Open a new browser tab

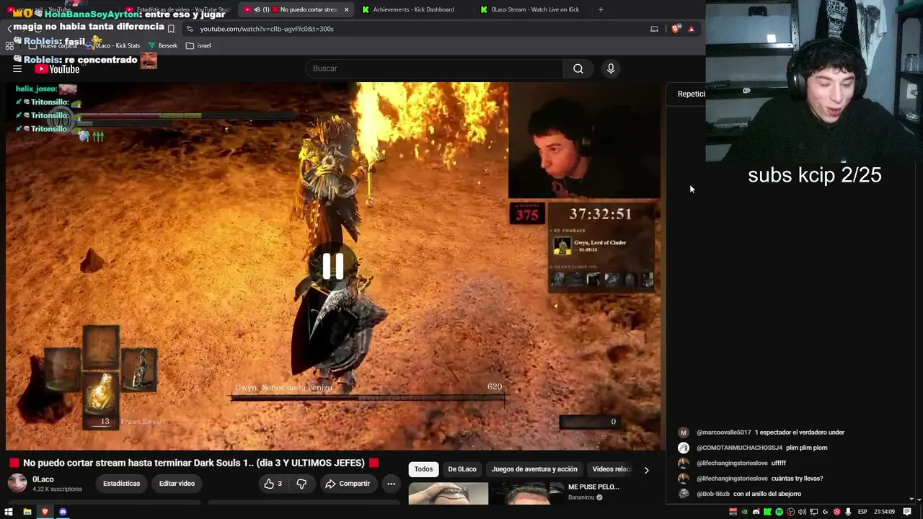pos(601,9)
